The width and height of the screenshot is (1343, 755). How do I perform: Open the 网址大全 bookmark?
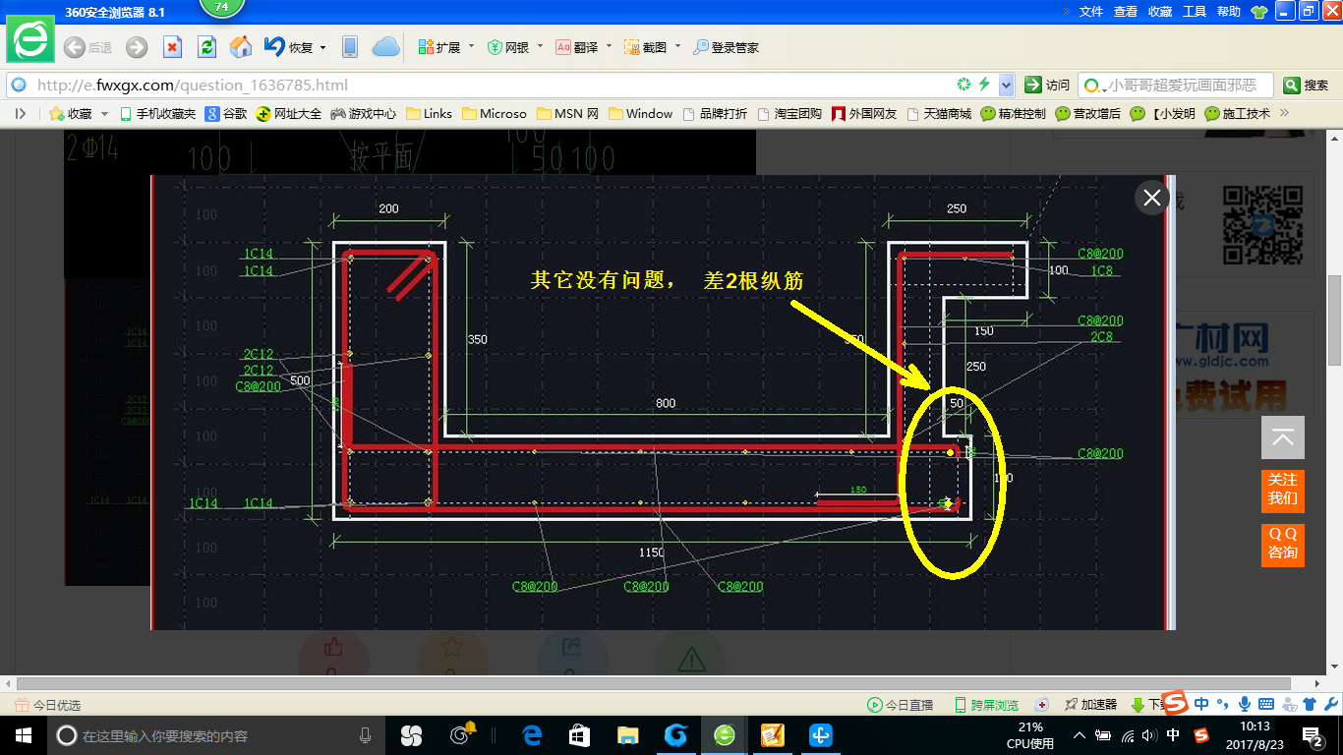pos(288,114)
